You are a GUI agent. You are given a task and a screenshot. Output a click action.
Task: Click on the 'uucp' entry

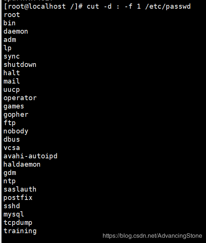(x=12, y=90)
